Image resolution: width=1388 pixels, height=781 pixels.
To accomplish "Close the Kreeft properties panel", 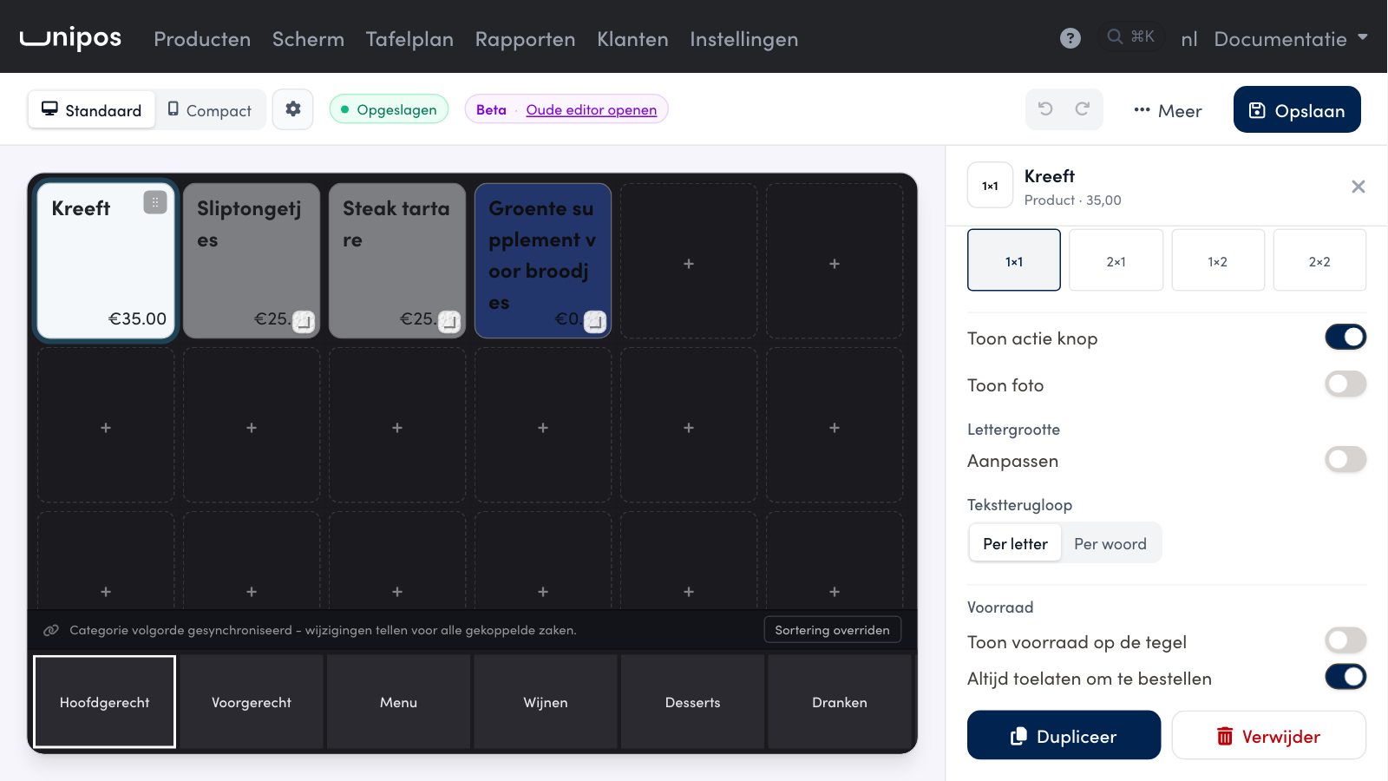I will click(1359, 187).
